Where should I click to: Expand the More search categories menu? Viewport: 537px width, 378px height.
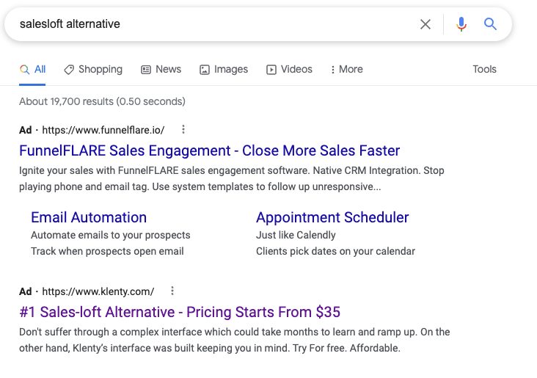tap(346, 69)
